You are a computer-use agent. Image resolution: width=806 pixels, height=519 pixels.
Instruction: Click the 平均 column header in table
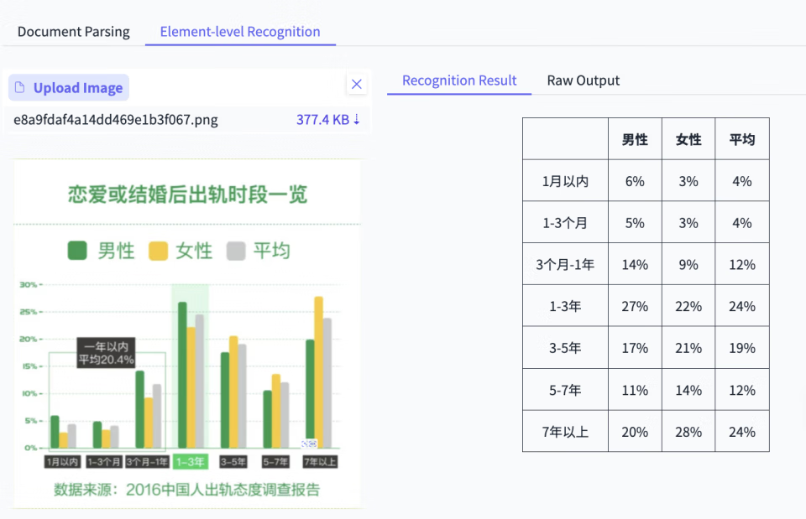pyautogui.click(x=742, y=139)
